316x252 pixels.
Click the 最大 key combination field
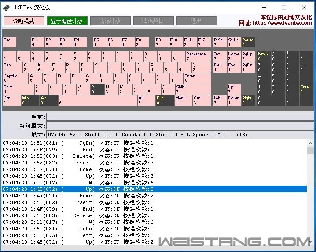click(x=180, y=135)
